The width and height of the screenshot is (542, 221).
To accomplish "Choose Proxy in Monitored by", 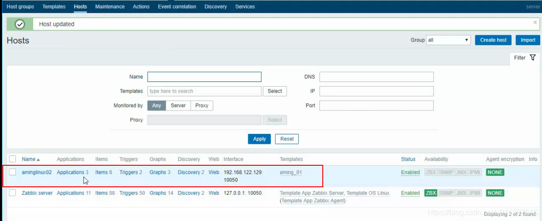I will [202, 106].
